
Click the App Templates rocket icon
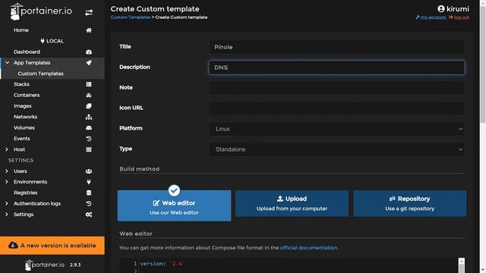point(89,63)
